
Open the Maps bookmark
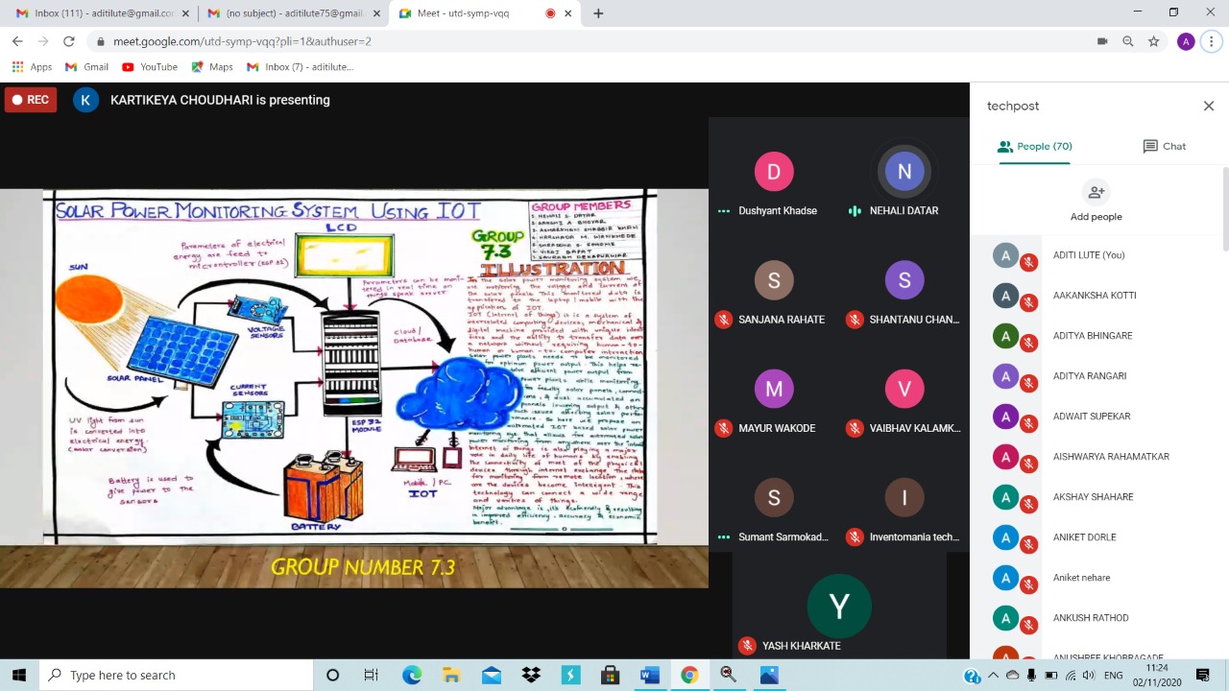coord(212,67)
